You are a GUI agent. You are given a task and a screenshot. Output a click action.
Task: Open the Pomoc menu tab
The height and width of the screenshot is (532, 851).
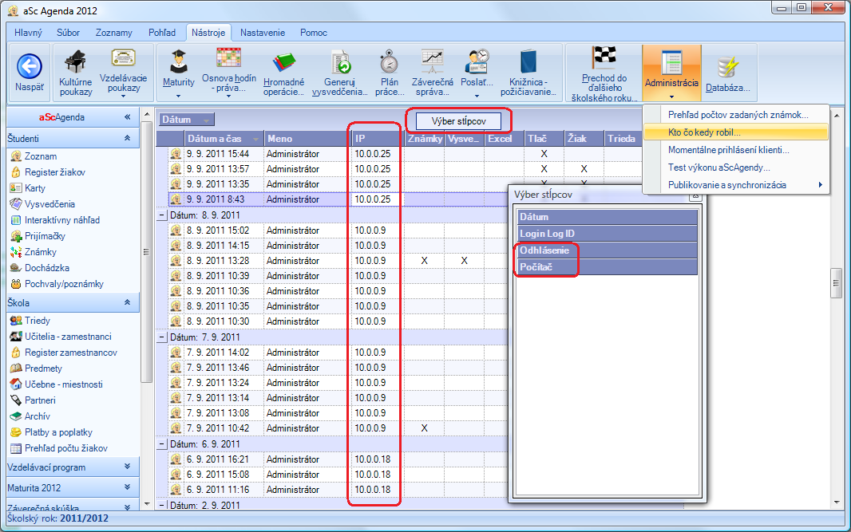(x=314, y=33)
